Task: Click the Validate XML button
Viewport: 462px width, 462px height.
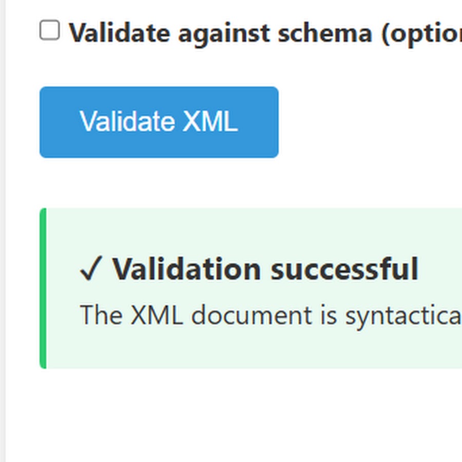Action: 159,122
